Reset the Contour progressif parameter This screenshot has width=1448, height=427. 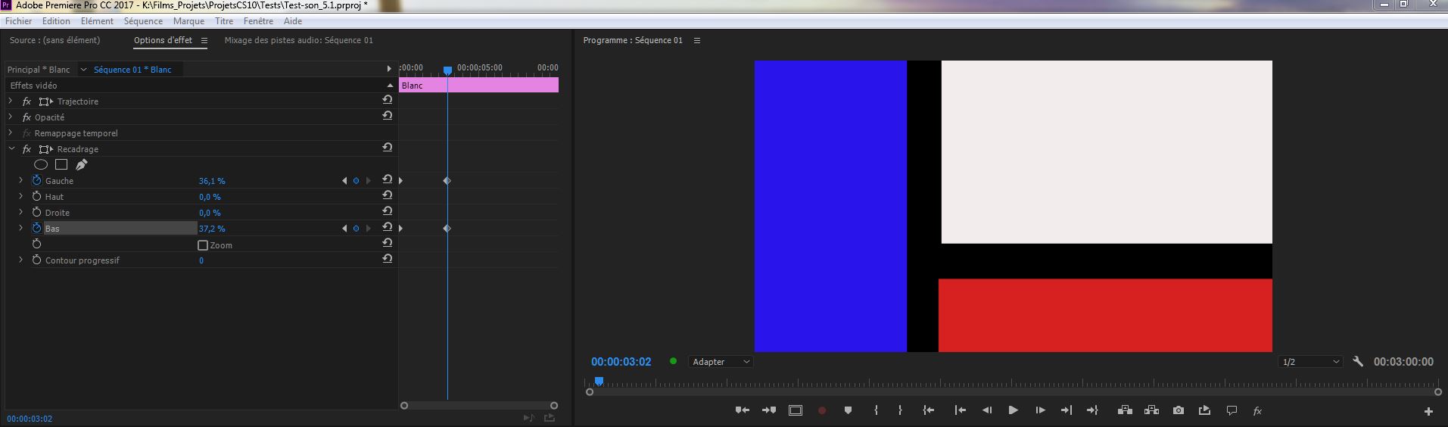tap(387, 259)
